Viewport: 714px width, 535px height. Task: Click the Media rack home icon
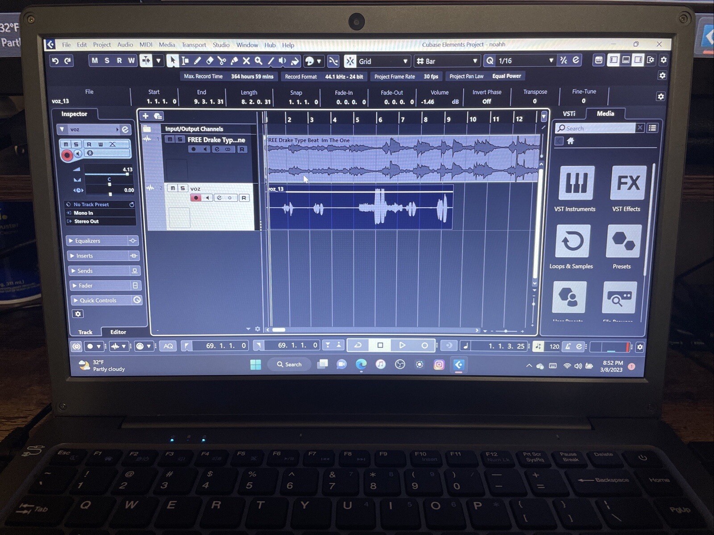[570, 141]
